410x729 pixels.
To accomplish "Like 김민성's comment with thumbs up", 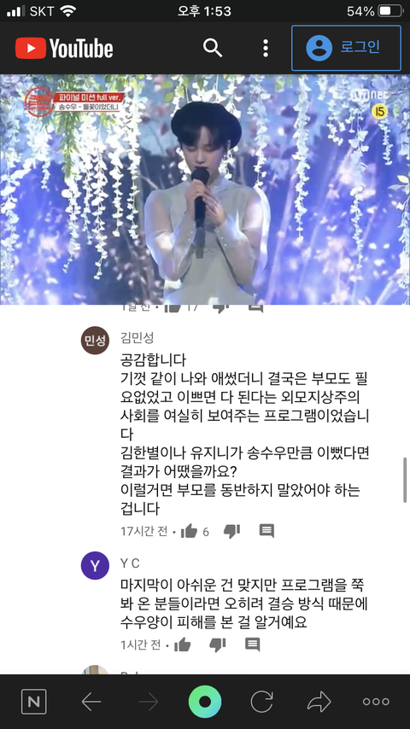I will click(x=189, y=531).
